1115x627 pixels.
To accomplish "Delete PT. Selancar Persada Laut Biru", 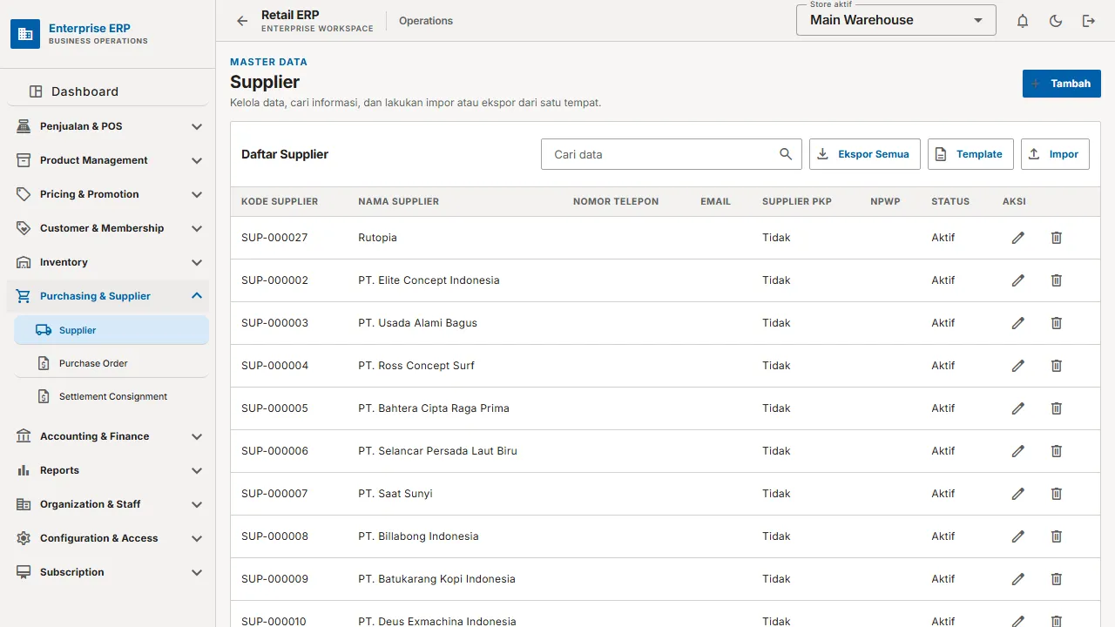I will pos(1057,451).
